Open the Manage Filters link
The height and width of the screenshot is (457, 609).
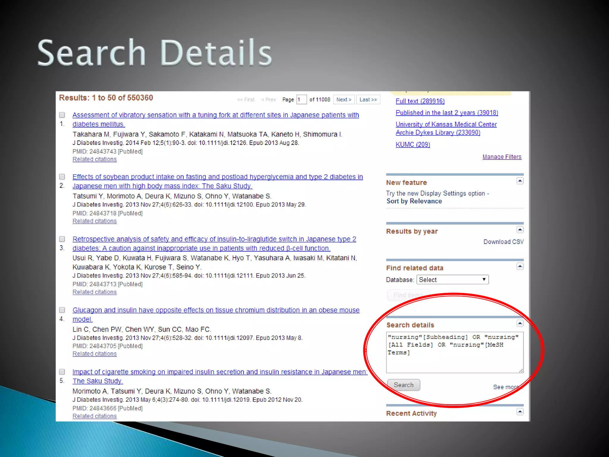pos(502,157)
